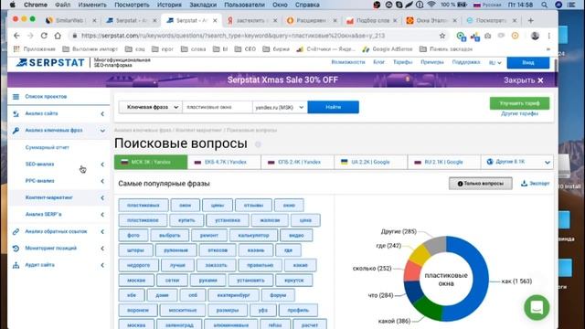This screenshot has height=329, width=585.
Task: Select EKB 4.7K Yandex tab
Action: pos(224,162)
